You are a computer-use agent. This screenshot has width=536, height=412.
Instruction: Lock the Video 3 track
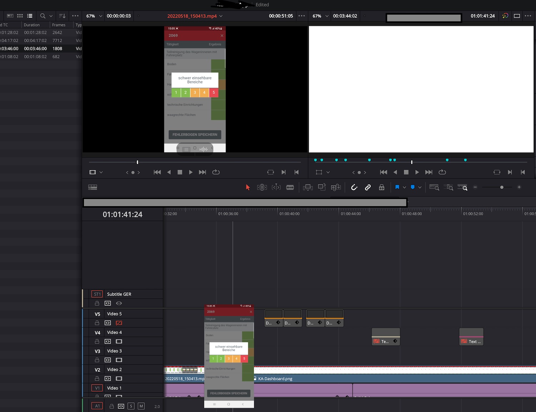97,360
